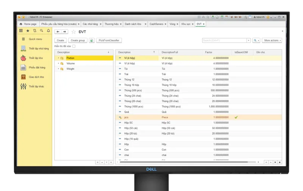Screen dimensions: 303x191
Task: Click the green check in pcs row
Action: click(236, 117)
